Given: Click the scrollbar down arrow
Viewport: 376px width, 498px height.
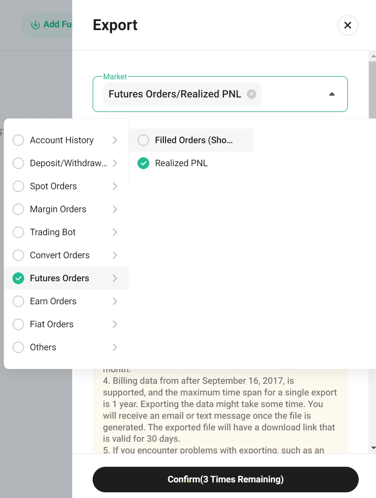Looking at the screenshot, I should click(x=373, y=448).
